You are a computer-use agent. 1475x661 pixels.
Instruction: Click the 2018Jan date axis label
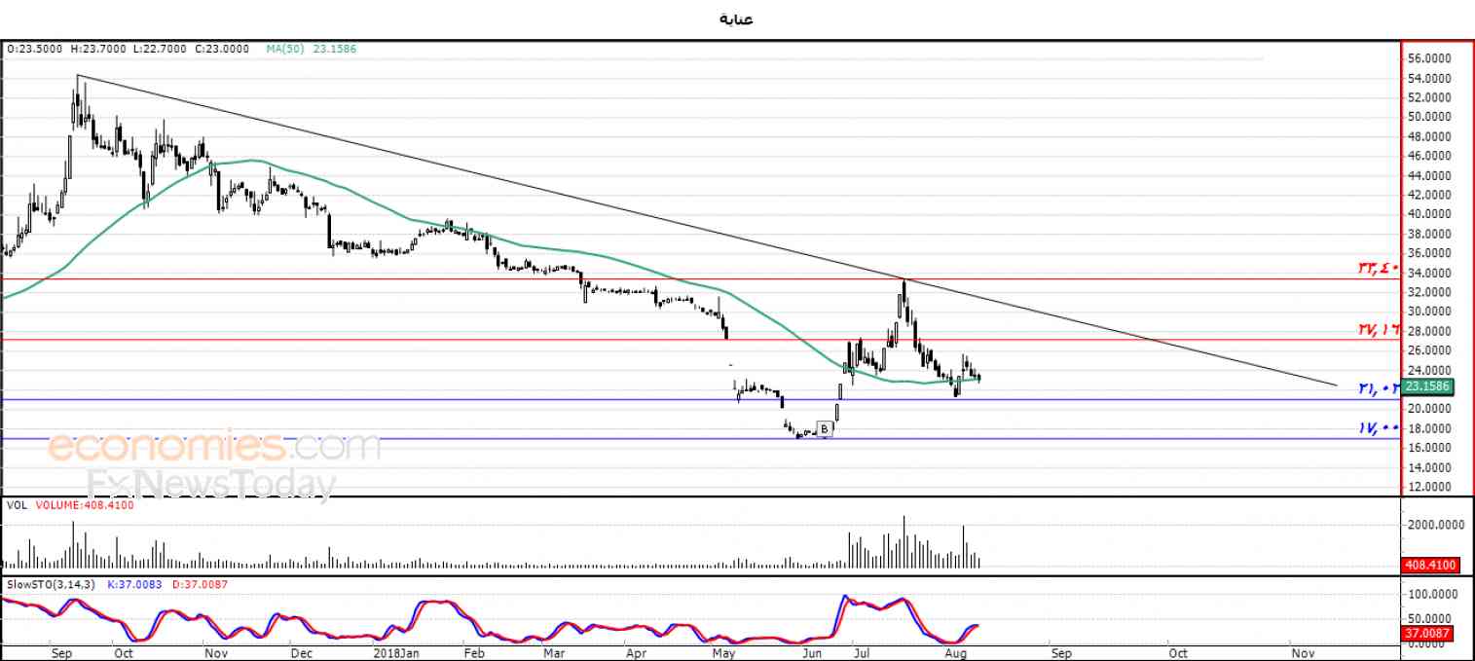tap(397, 652)
